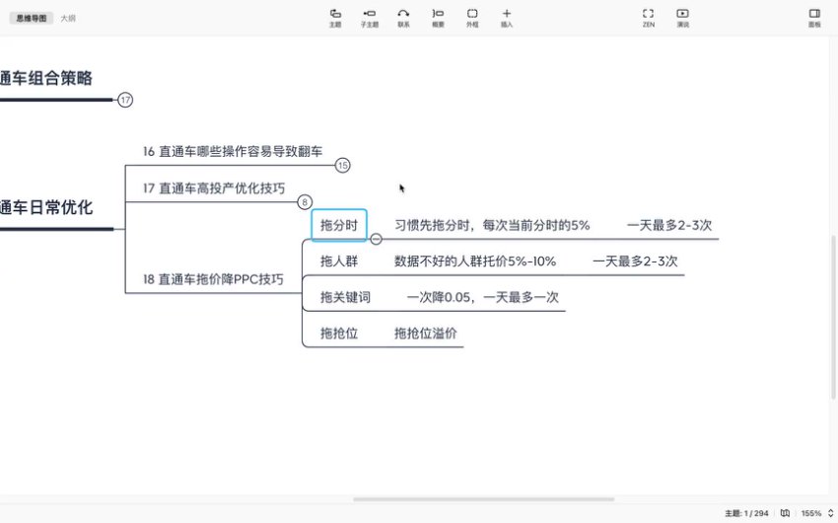Switch to 大纲 outline view
This screenshot has width=838, height=523.
click(x=67, y=18)
